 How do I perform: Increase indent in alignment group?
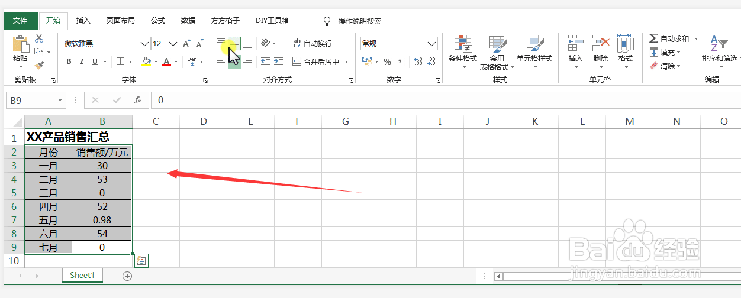[x=279, y=61]
